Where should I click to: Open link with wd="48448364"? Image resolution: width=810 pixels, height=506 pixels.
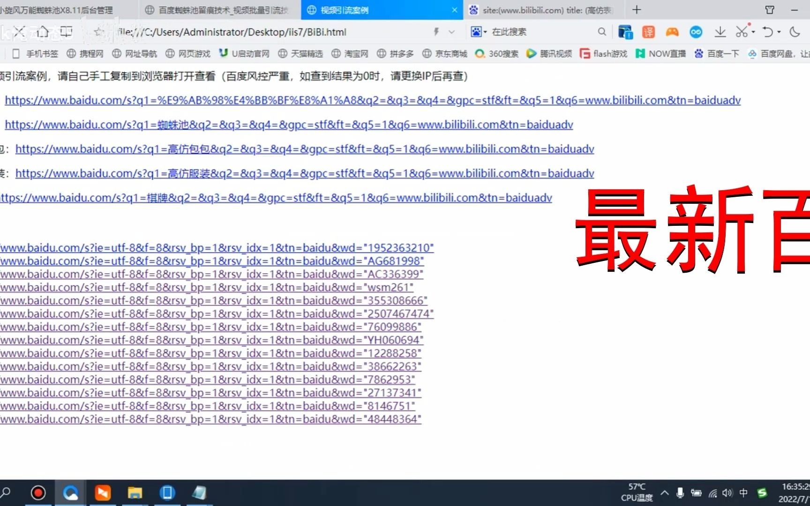point(210,419)
